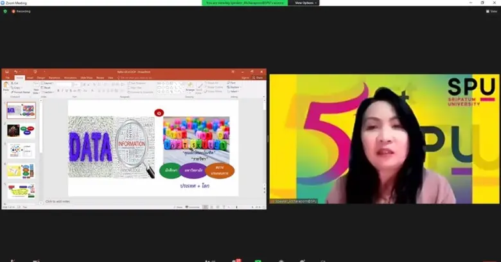The height and width of the screenshot is (262, 501).
Task: Click the Zoom View button
Action: [491, 11]
